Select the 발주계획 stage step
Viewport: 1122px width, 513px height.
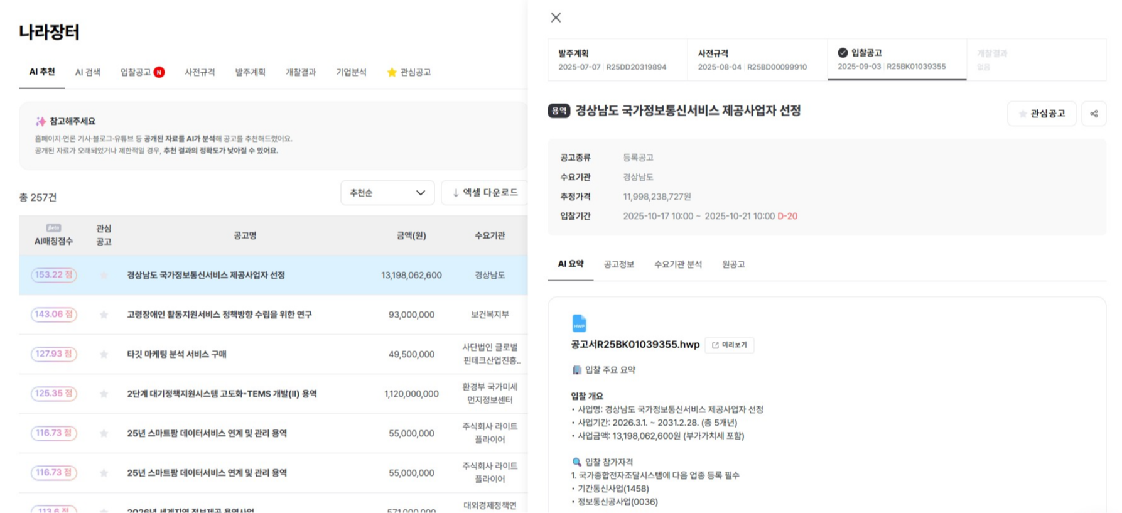(x=617, y=60)
